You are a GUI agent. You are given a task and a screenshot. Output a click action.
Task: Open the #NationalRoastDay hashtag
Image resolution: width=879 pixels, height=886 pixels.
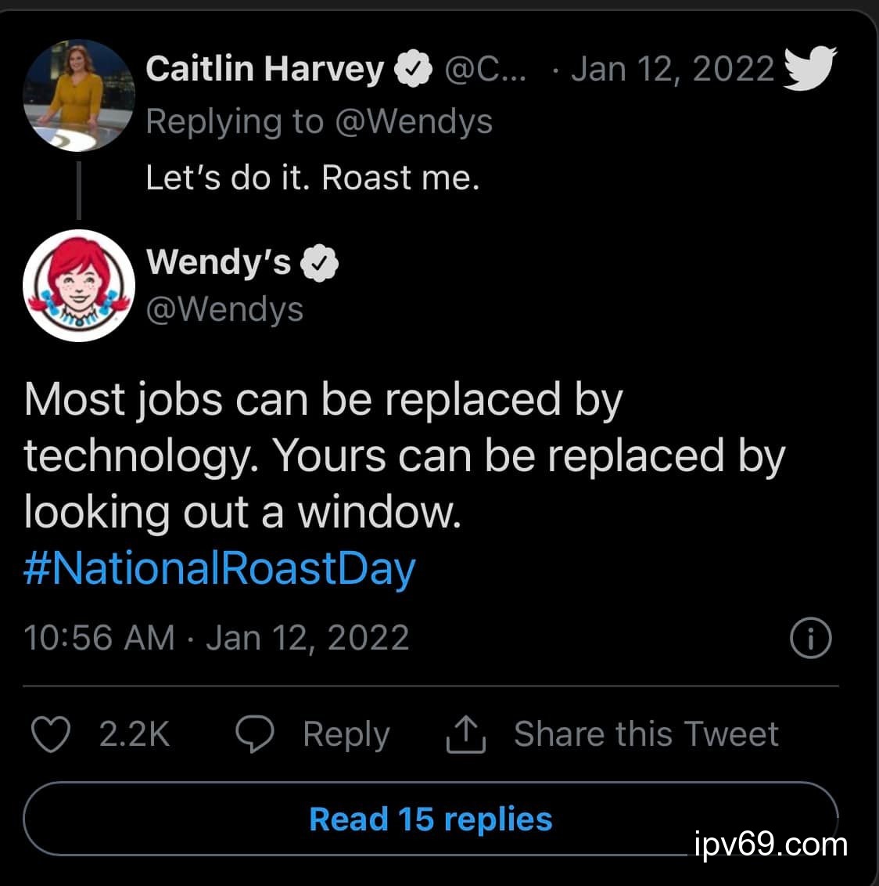(220, 569)
